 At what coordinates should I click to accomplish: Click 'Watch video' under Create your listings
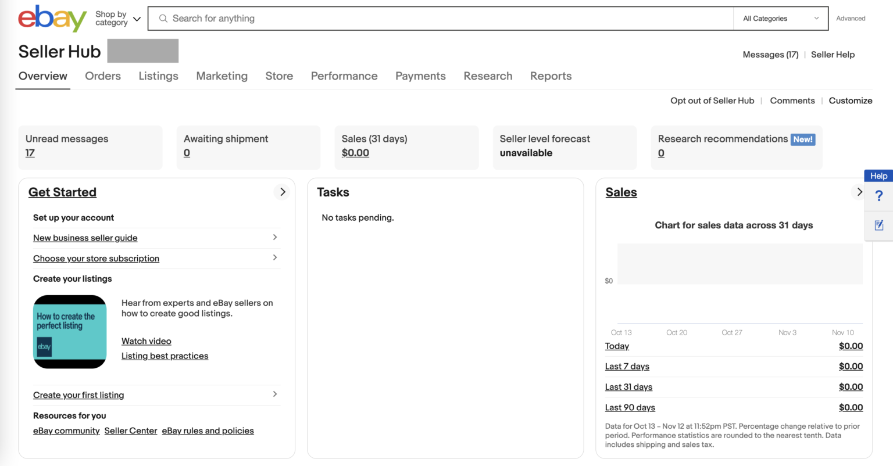(x=146, y=341)
